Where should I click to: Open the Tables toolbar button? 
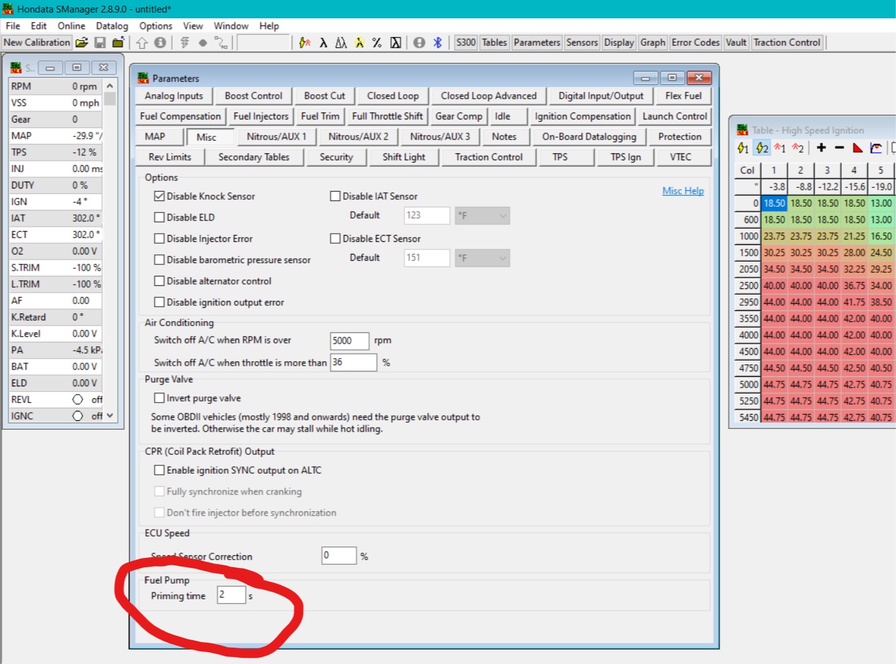coord(494,43)
